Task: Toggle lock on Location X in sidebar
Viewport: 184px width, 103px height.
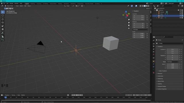Action: point(147,16)
